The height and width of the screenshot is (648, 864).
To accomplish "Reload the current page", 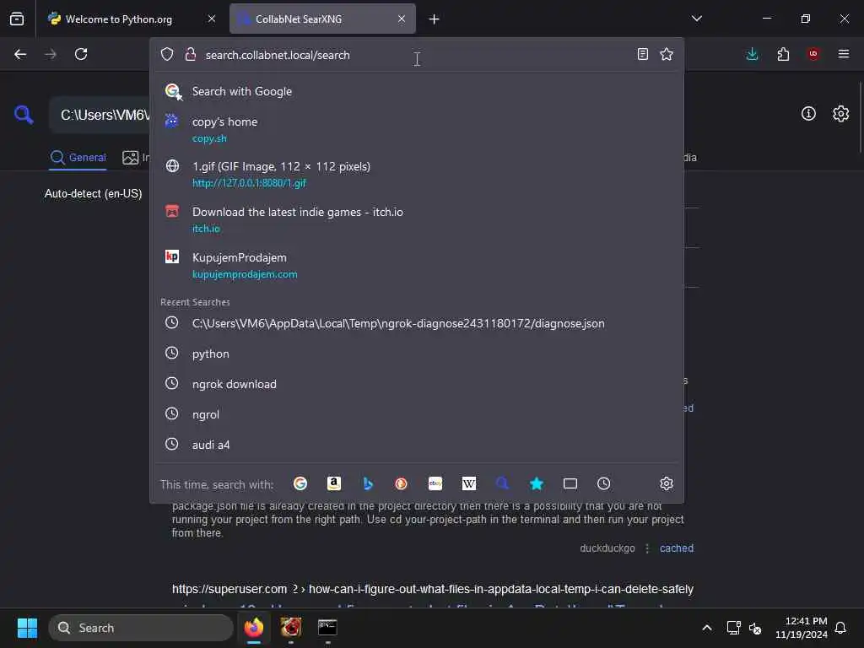I will [x=81, y=54].
